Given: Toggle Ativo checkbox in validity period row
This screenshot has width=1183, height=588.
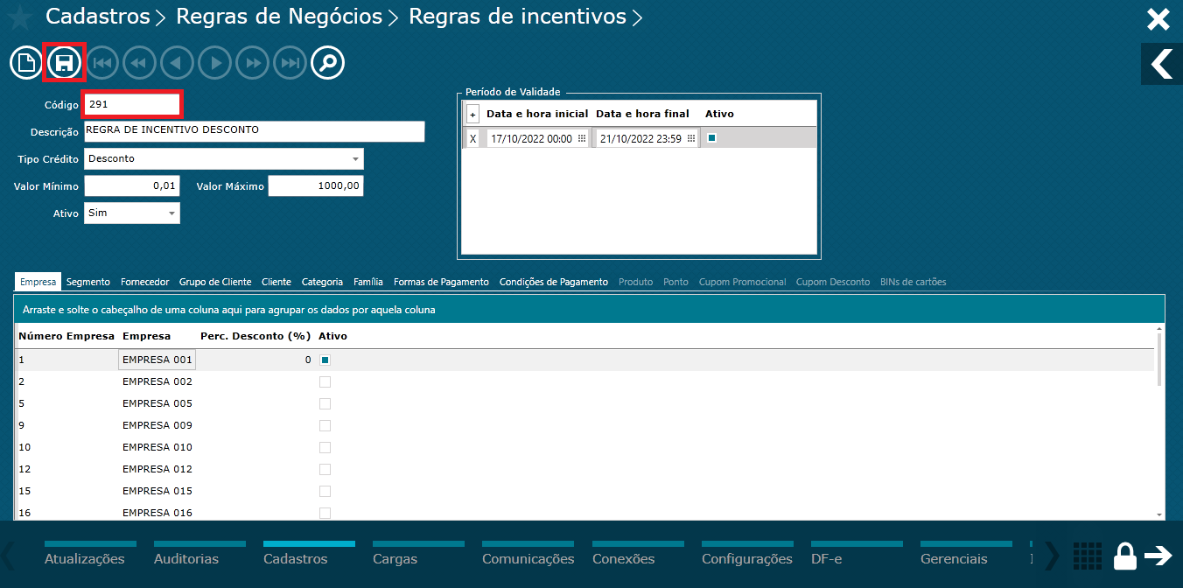Looking at the screenshot, I should (x=711, y=137).
